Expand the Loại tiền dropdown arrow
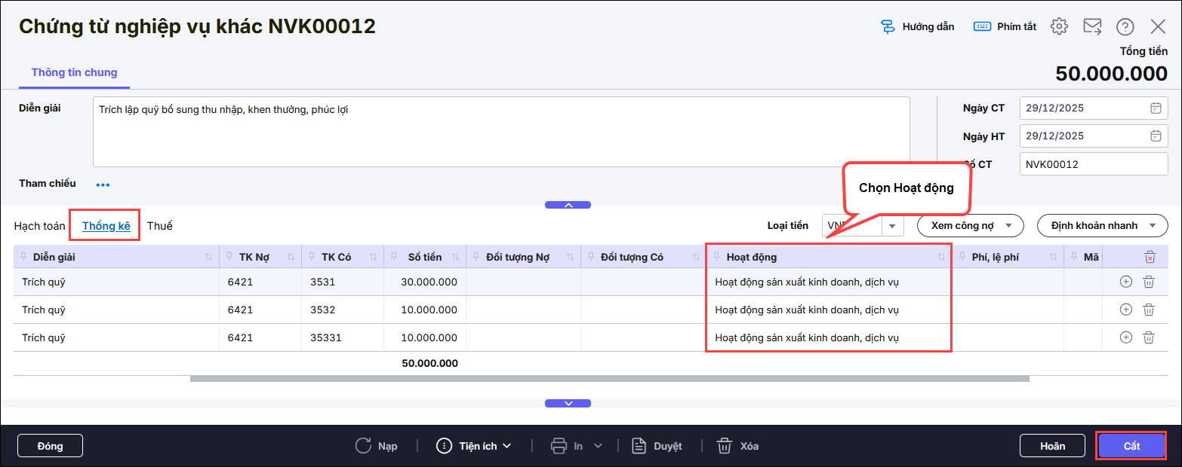The width and height of the screenshot is (1182, 467). click(893, 225)
